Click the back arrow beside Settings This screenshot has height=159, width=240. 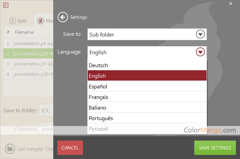pyautogui.click(x=62, y=17)
